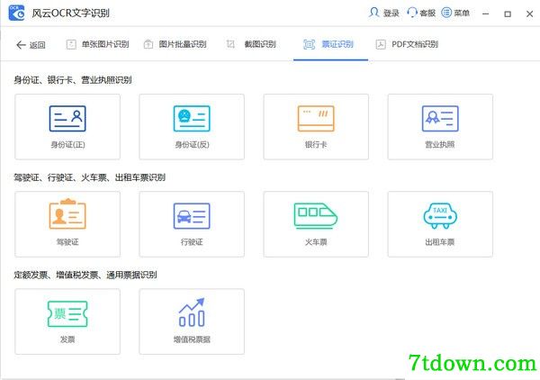Image resolution: width=540 pixels, height=380 pixels.
Task: Click the back arrow icon
Action: [x=21, y=45]
